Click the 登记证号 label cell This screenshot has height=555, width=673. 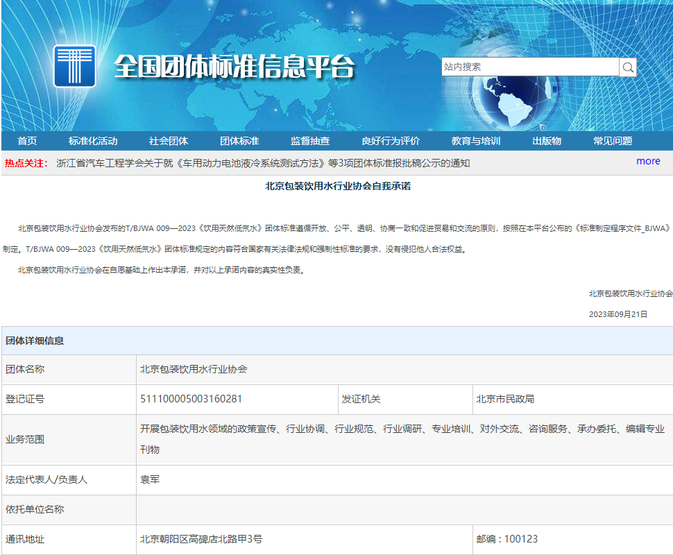(69, 399)
